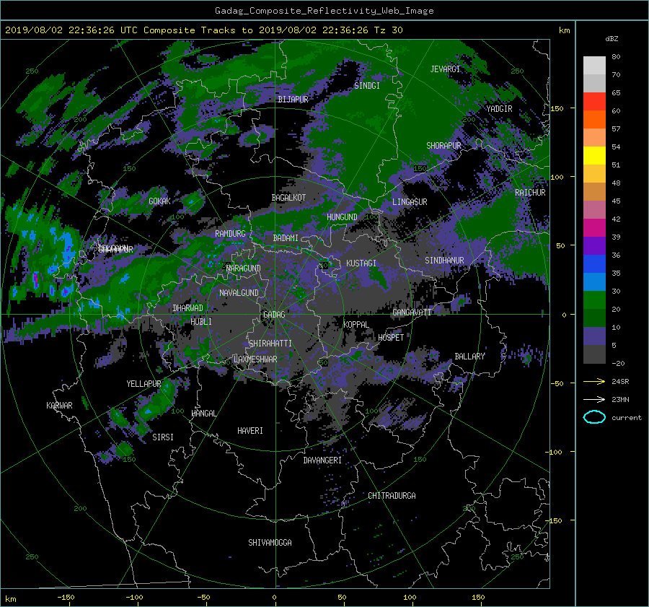This screenshot has width=649, height=607.
Task: Click the SINDHANUR city label
Action: pos(444,261)
